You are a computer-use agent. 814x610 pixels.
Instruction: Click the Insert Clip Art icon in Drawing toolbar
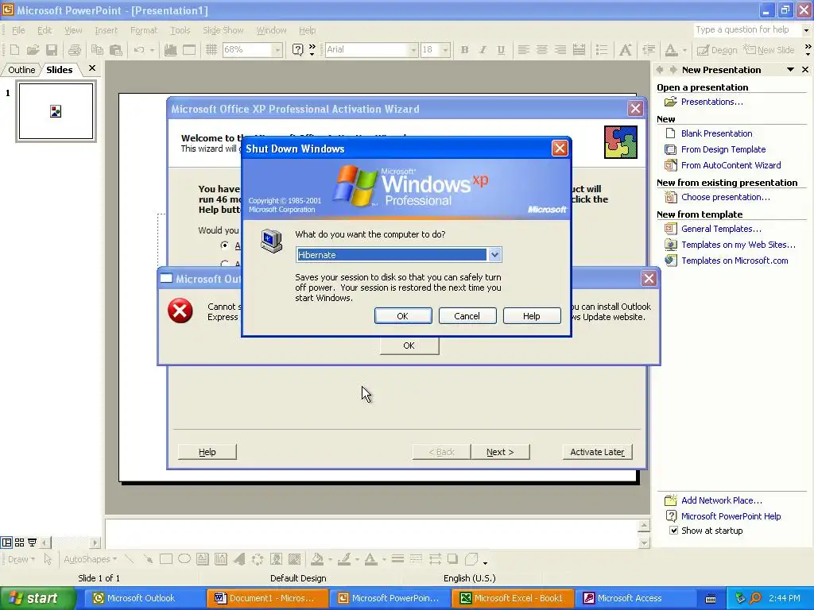tap(276, 558)
